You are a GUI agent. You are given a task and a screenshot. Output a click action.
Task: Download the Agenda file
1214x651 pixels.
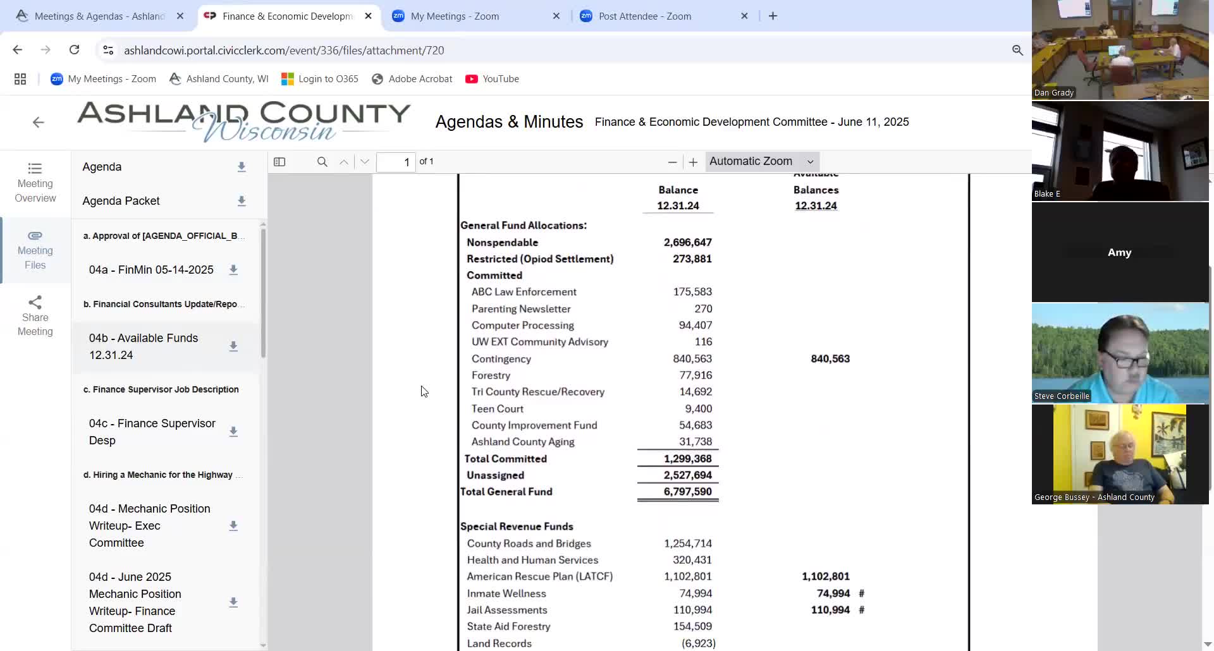tap(242, 167)
